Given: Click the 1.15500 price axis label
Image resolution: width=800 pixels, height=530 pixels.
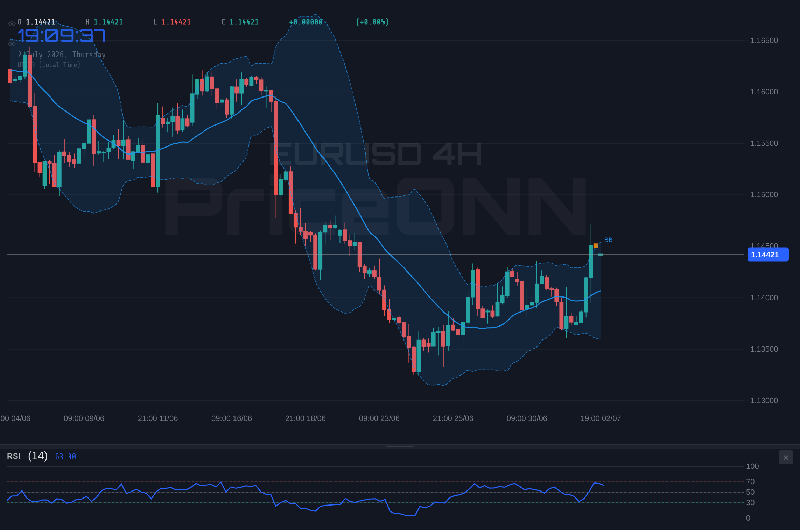Looking at the screenshot, I should click(x=764, y=143).
